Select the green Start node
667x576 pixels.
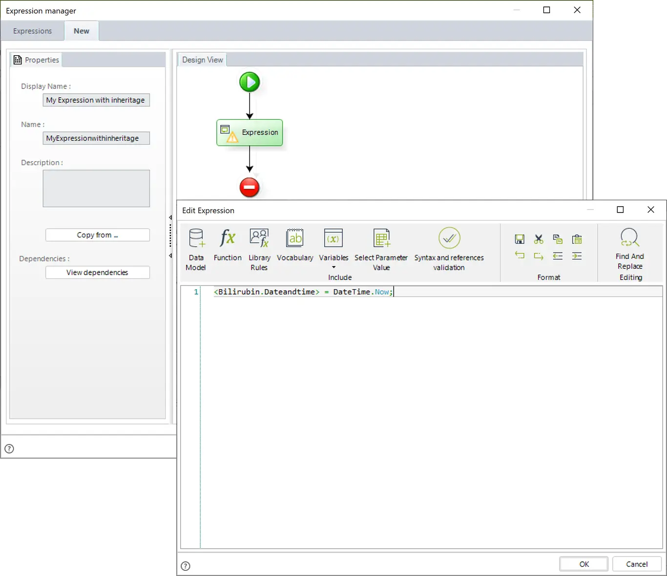[250, 82]
